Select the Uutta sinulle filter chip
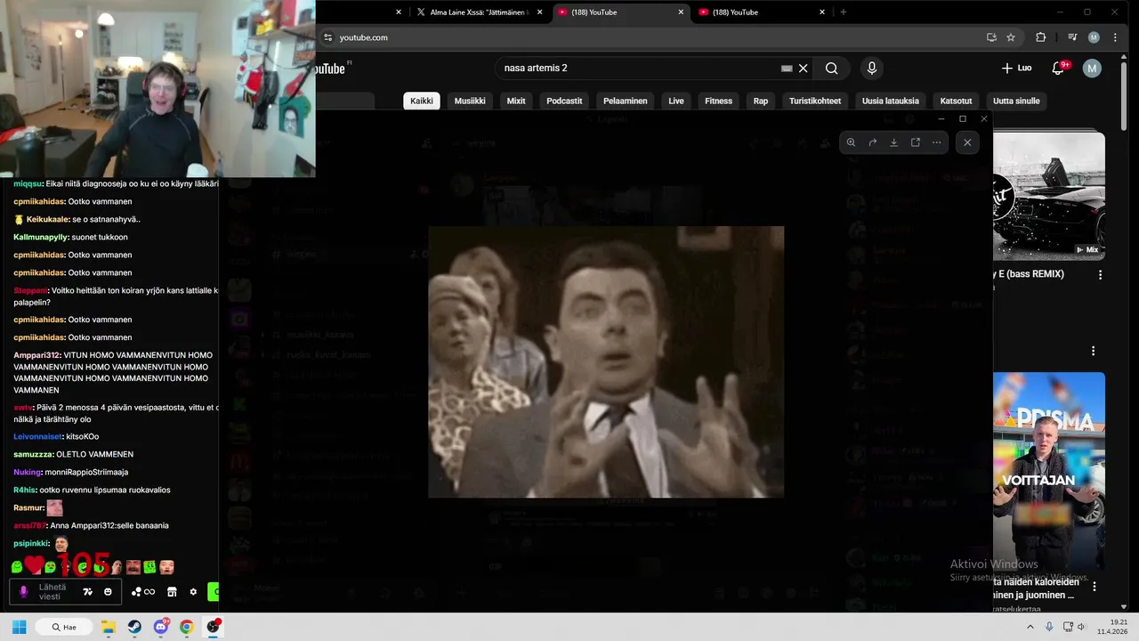 (1016, 101)
